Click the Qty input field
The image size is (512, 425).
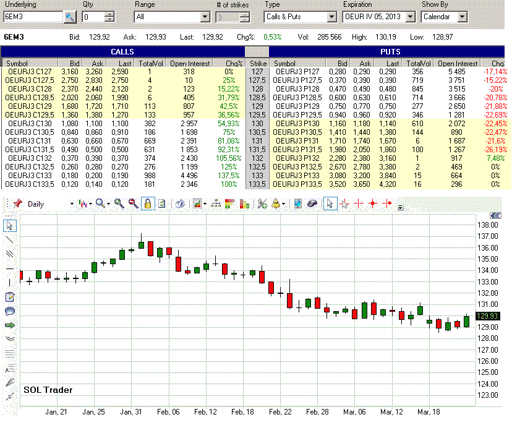94,17
